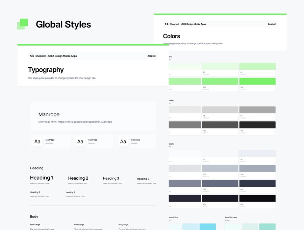
Task: Pick the bright green 300 swatch
Action: click(257, 81)
